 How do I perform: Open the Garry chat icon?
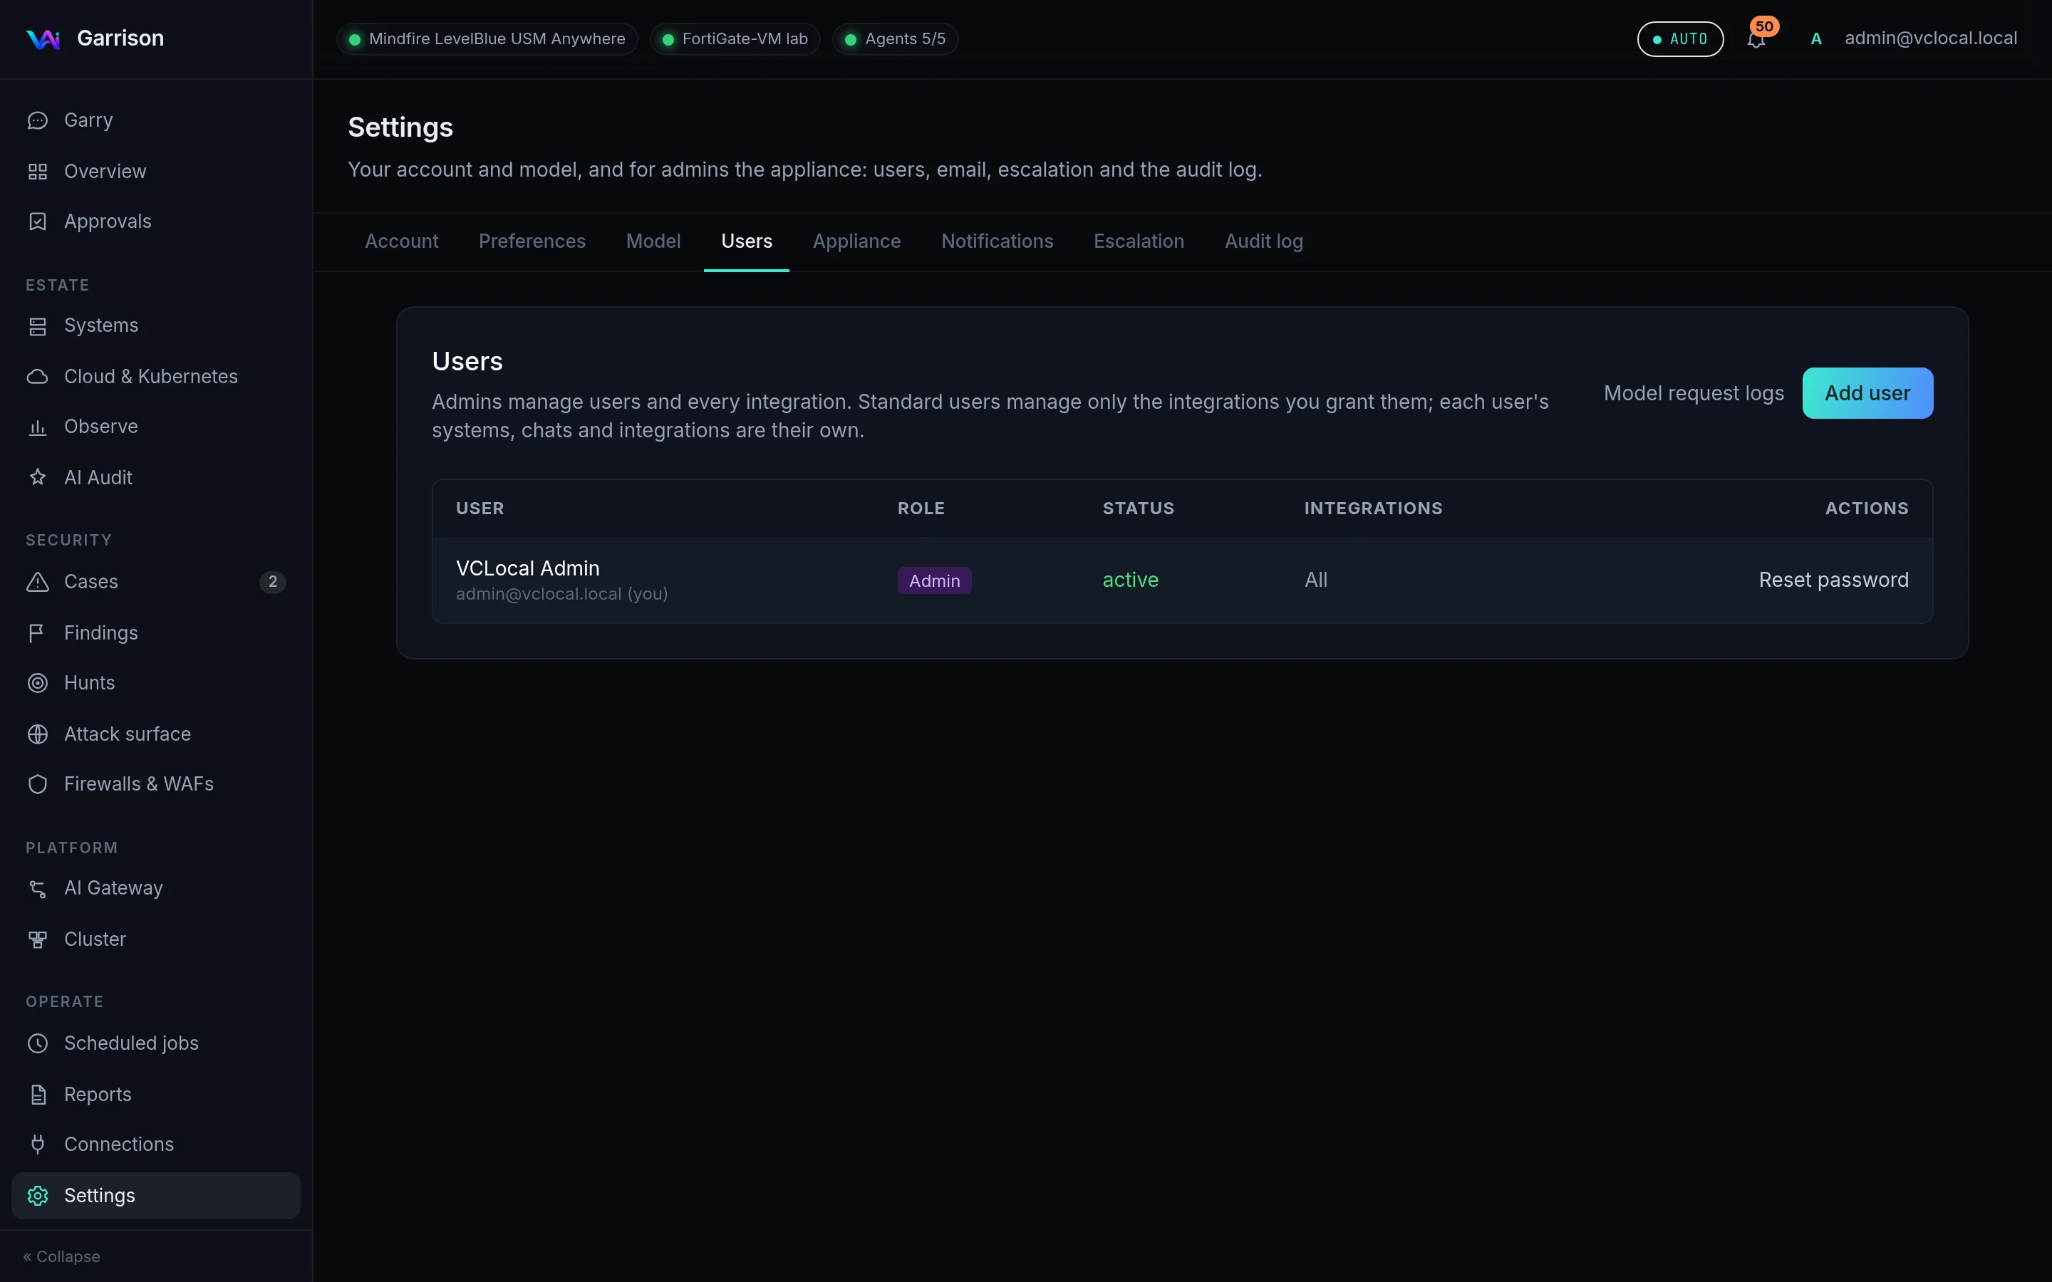pyautogui.click(x=37, y=120)
